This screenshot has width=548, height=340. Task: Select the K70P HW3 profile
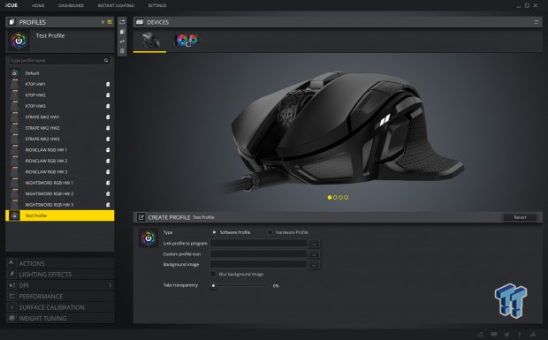[60, 106]
